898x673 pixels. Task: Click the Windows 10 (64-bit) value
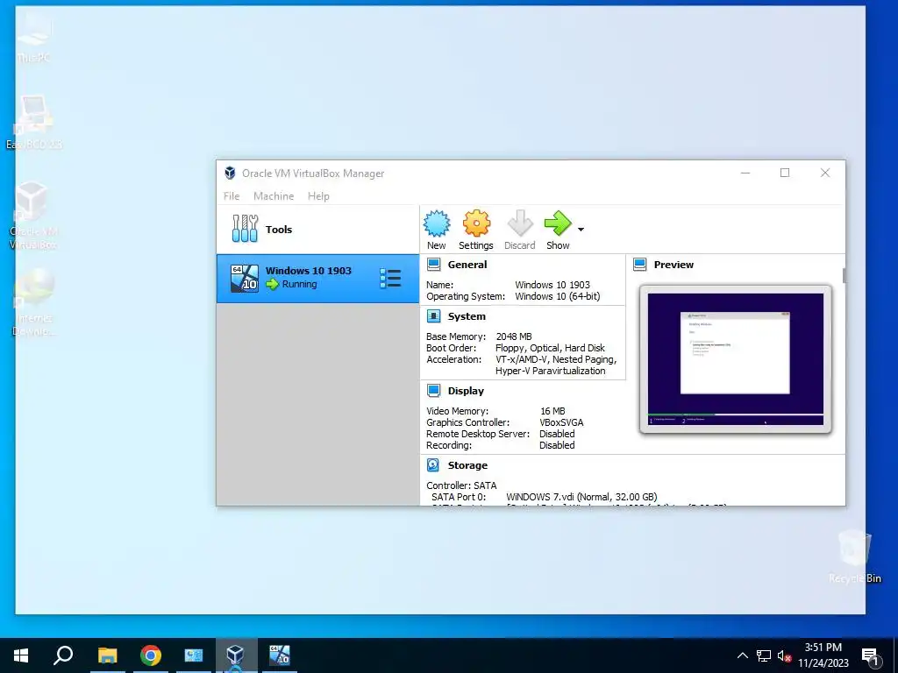tap(557, 296)
